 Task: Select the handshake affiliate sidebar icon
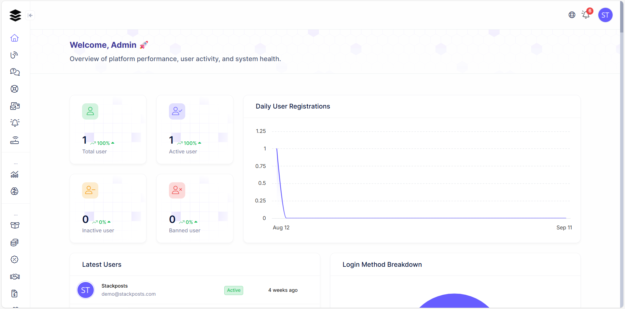click(15, 277)
